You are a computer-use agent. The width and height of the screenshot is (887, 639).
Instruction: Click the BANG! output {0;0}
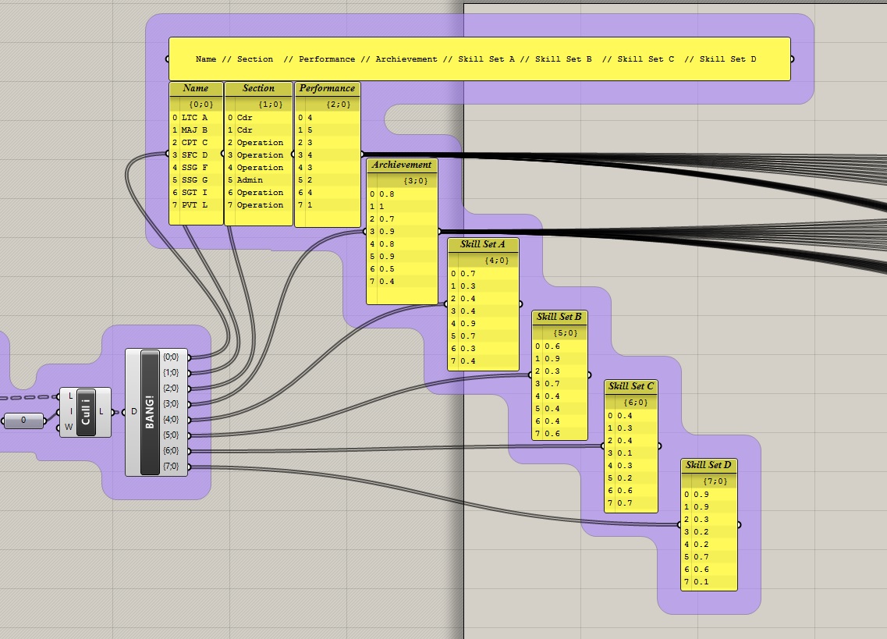(x=171, y=357)
